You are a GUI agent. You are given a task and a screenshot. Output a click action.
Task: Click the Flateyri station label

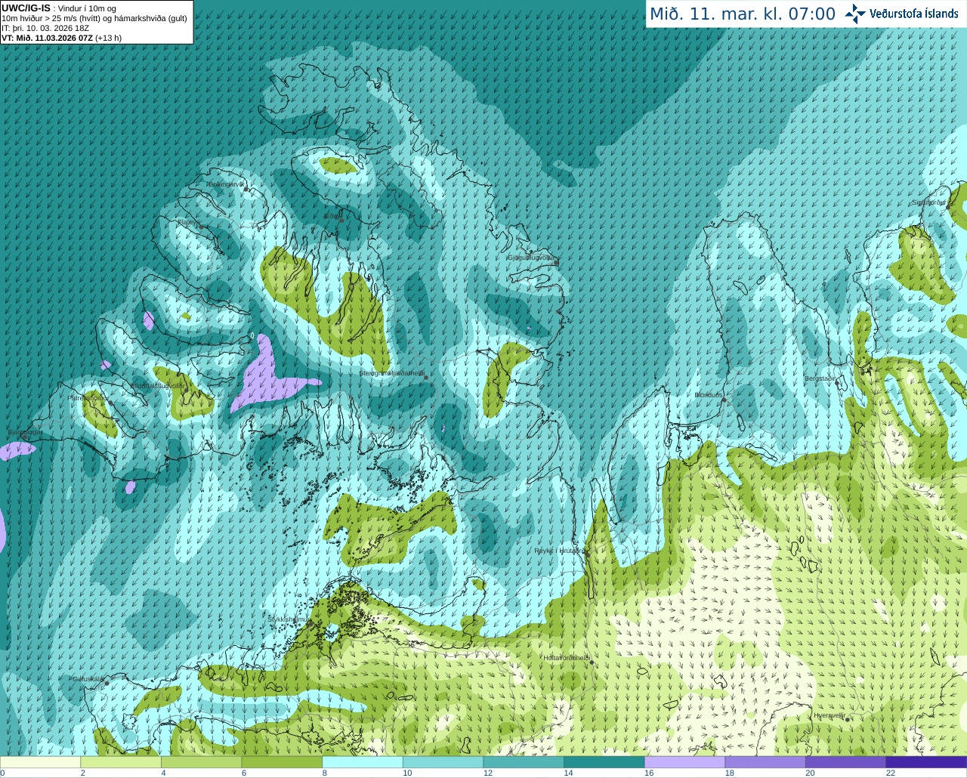tap(188, 222)
